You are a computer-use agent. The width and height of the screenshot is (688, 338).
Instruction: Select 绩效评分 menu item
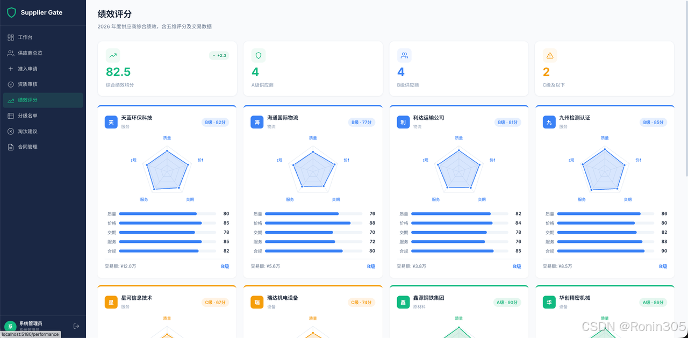coord(43,100)
